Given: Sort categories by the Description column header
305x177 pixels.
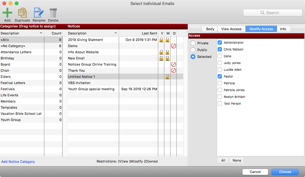Looking at the screenshot, I should [x=22, y=33].
